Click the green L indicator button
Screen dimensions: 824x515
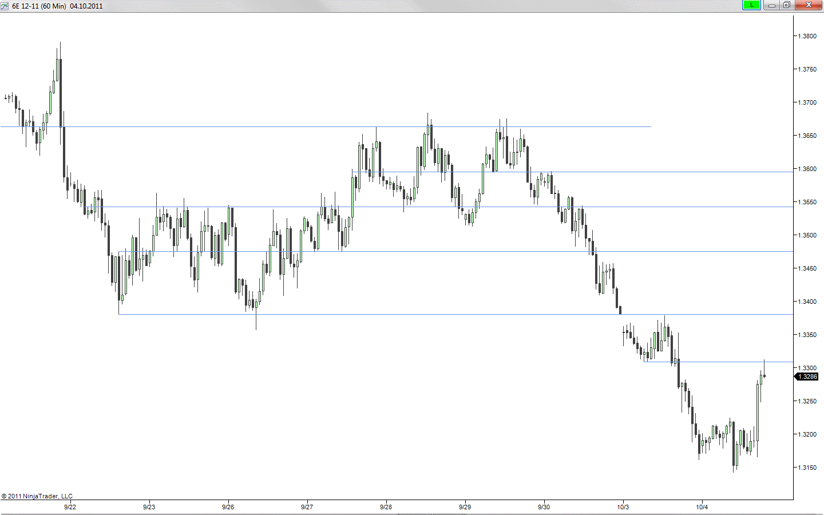point(751,5)
